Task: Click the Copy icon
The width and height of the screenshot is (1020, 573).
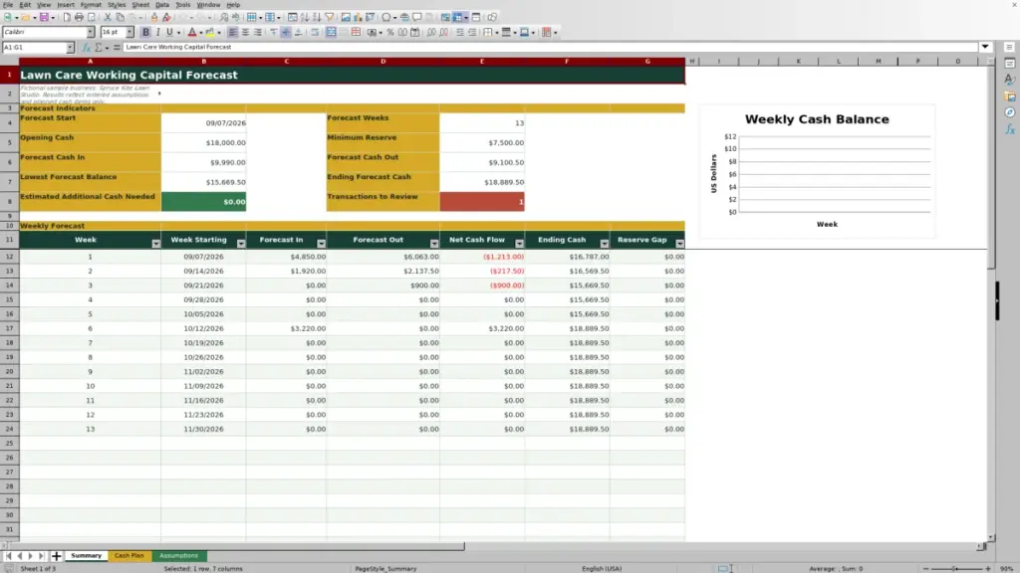Action: coord(120,17)
